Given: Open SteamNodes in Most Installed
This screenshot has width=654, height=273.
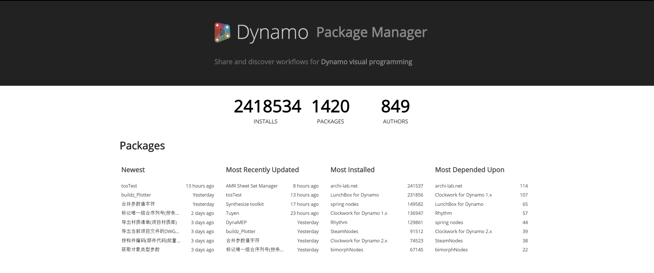Looking at the screenshot, I should pyautogui.click(x=344, y=231).
